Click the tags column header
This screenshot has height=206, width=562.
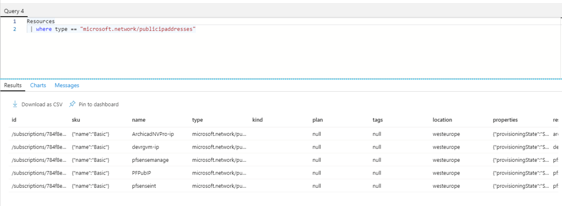377,120
